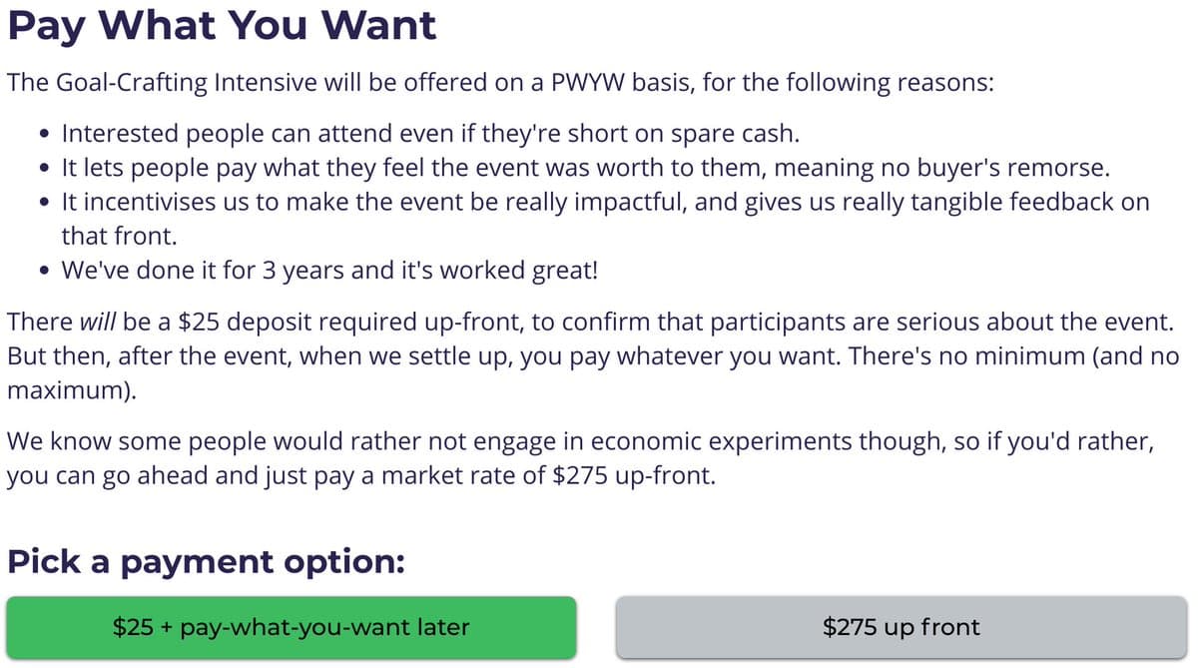The height and width of the screenshot is (668, 1198).
Task: Click the bullet dot before "Interested people"
Action: click(x=44, y=134)
